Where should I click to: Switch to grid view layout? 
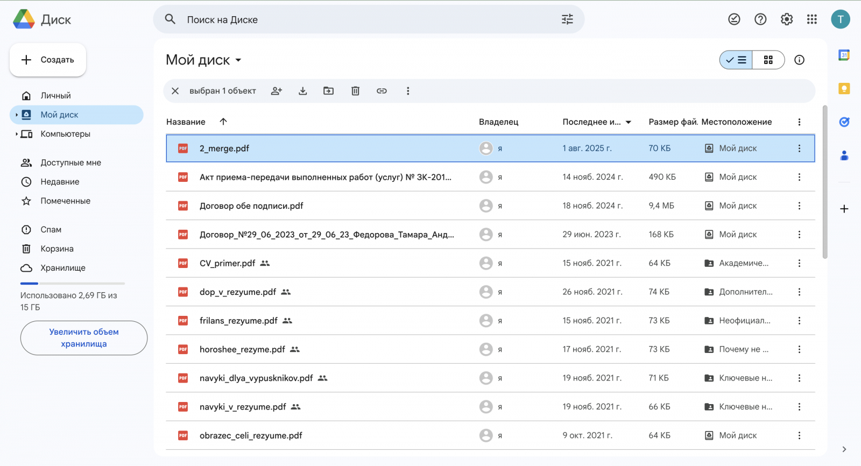[x=768, y=60]
